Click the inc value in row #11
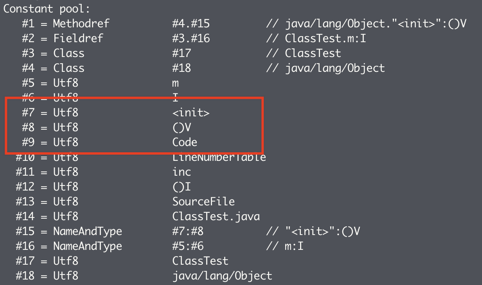This screenshot has height=285, width=482. click(x=182, y=172)
